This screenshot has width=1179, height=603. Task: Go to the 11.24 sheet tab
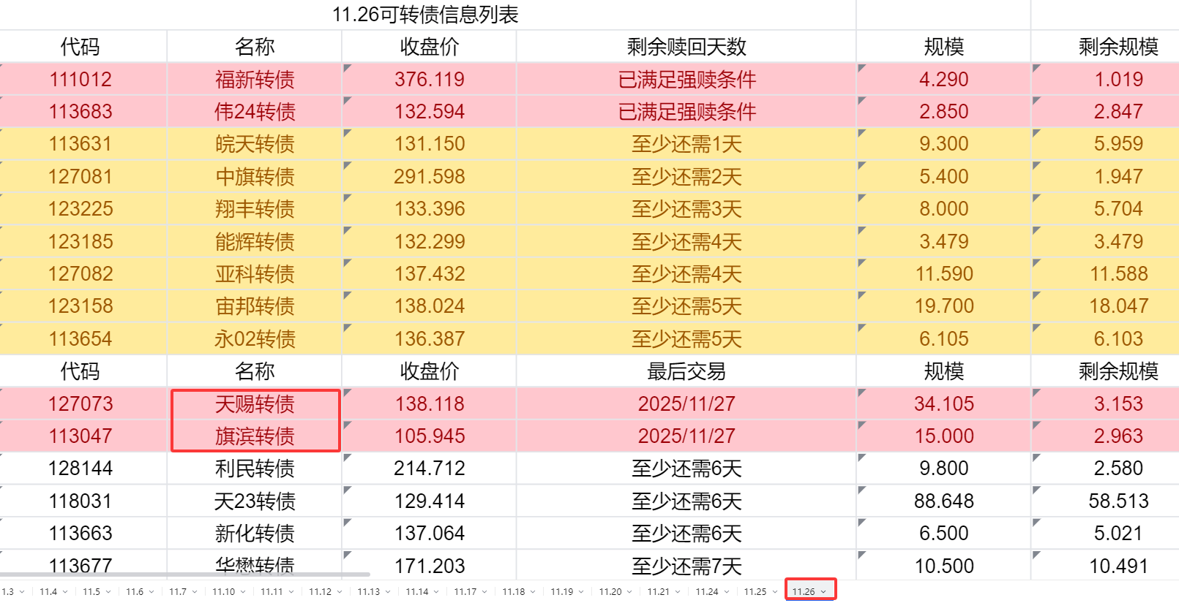pos(707,591)
